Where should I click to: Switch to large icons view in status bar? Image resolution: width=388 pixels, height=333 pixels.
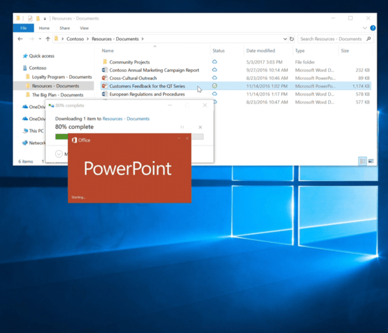pos(371,161)
